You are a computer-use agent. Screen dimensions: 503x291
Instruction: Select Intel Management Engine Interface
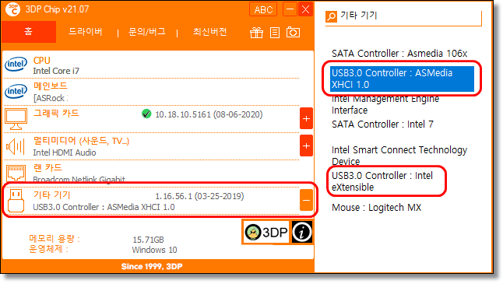click(x=385, y=104)
